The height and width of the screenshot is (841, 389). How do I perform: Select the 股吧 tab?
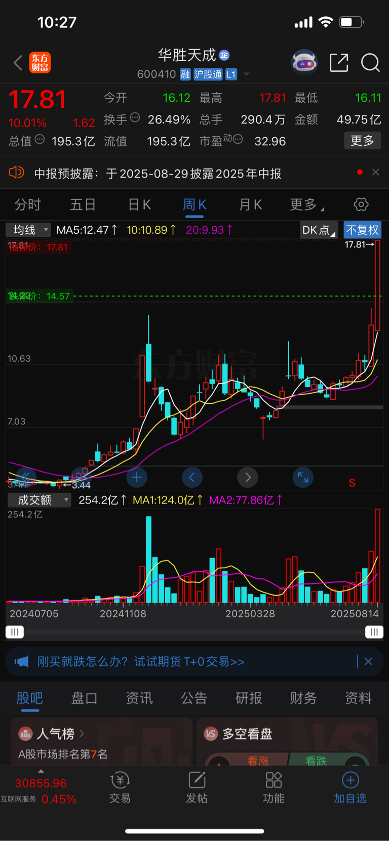pos(30,698)
